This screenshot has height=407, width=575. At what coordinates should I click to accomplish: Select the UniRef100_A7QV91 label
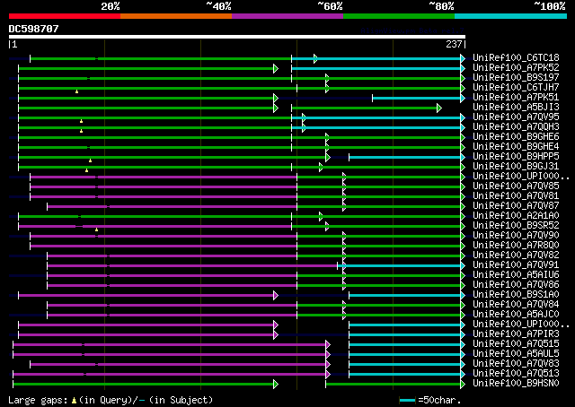(516, 265)
